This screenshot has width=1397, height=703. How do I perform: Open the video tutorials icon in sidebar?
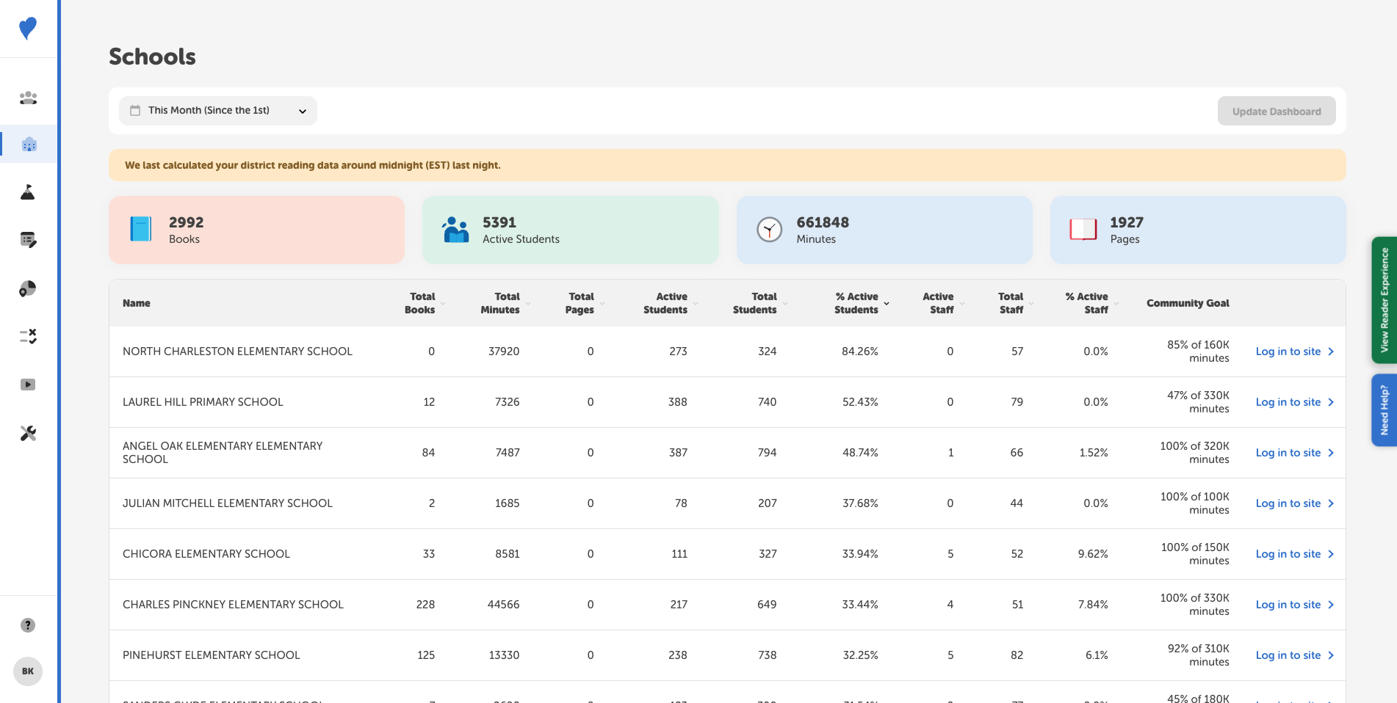(28, 384)
